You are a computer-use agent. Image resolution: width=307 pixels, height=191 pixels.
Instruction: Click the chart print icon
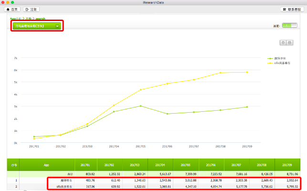point(289,43)
